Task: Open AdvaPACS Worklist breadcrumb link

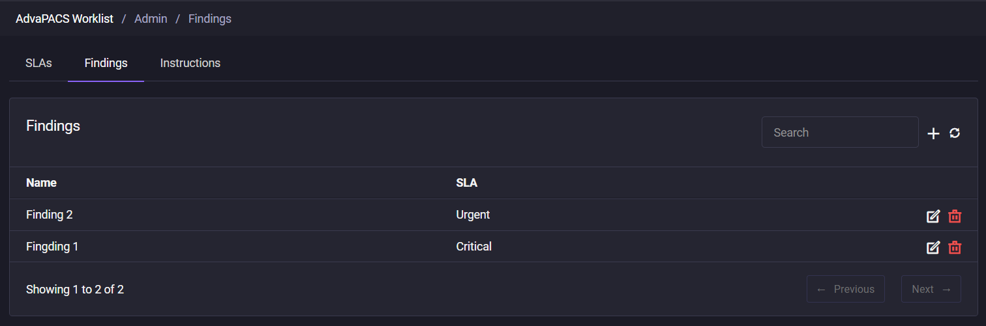Action: click(x=65, y=19)
